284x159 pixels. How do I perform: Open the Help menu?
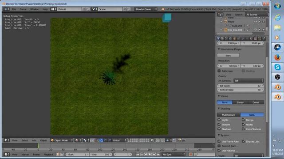(45, 9)
